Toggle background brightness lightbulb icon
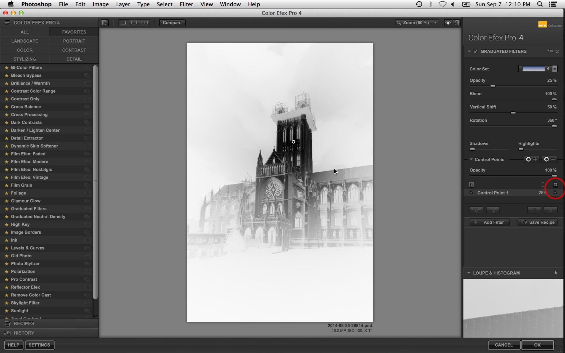Viewport: 565px width, 353px height. coord(448,23)
